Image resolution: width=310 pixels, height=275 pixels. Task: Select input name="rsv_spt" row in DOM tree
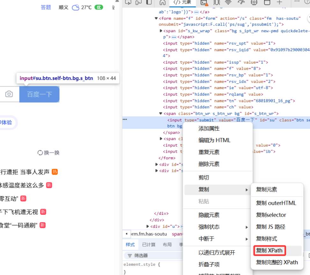pyautogui.click(x=219, y=43)
